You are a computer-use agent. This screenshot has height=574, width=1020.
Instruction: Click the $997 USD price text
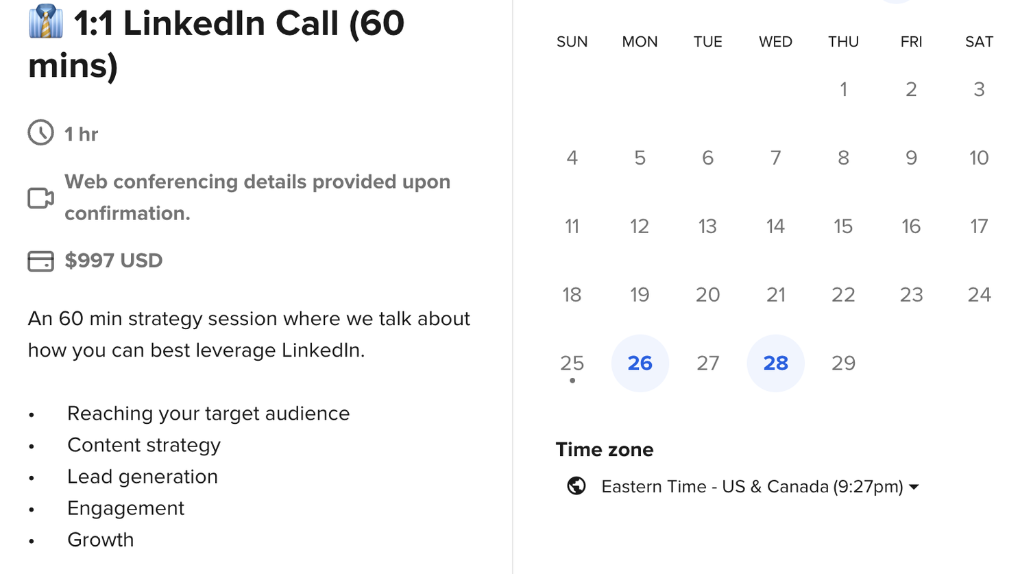pos(113,261)
